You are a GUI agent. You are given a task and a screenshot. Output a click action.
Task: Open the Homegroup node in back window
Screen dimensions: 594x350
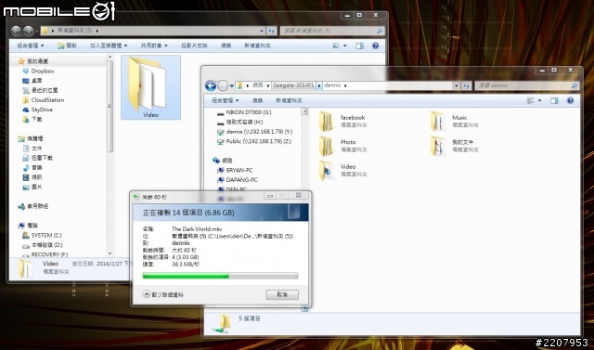pyautogui.click(x=37, y=206)
